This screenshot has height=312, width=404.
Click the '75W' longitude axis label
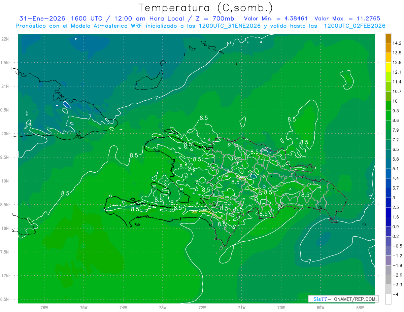pyautogui.click(x=84, y=308)
